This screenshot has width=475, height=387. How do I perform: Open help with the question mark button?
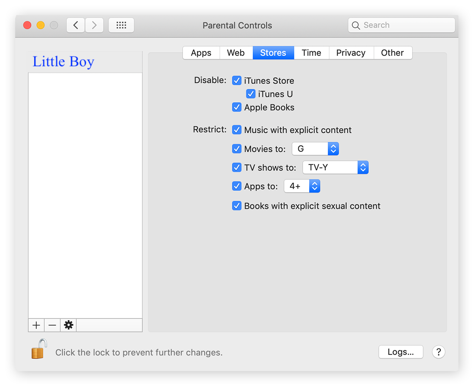(x=438, y=352)
